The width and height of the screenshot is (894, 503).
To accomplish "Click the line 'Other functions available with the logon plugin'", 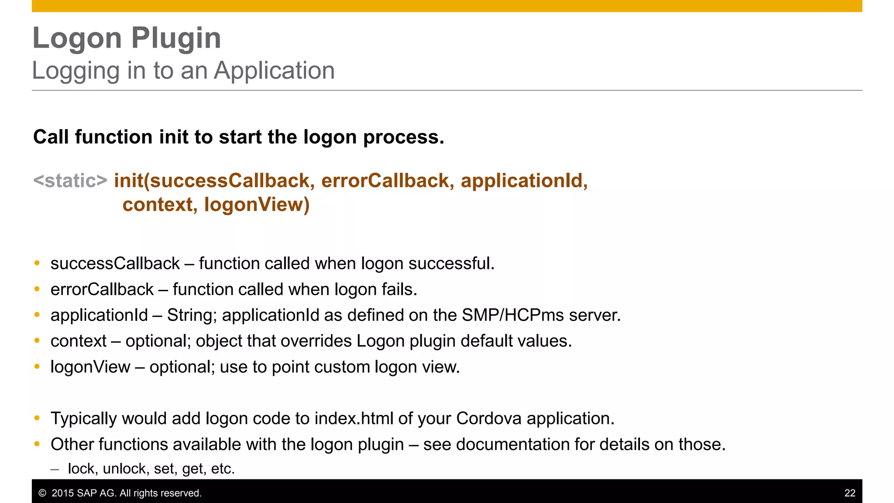I will point(388,444).
